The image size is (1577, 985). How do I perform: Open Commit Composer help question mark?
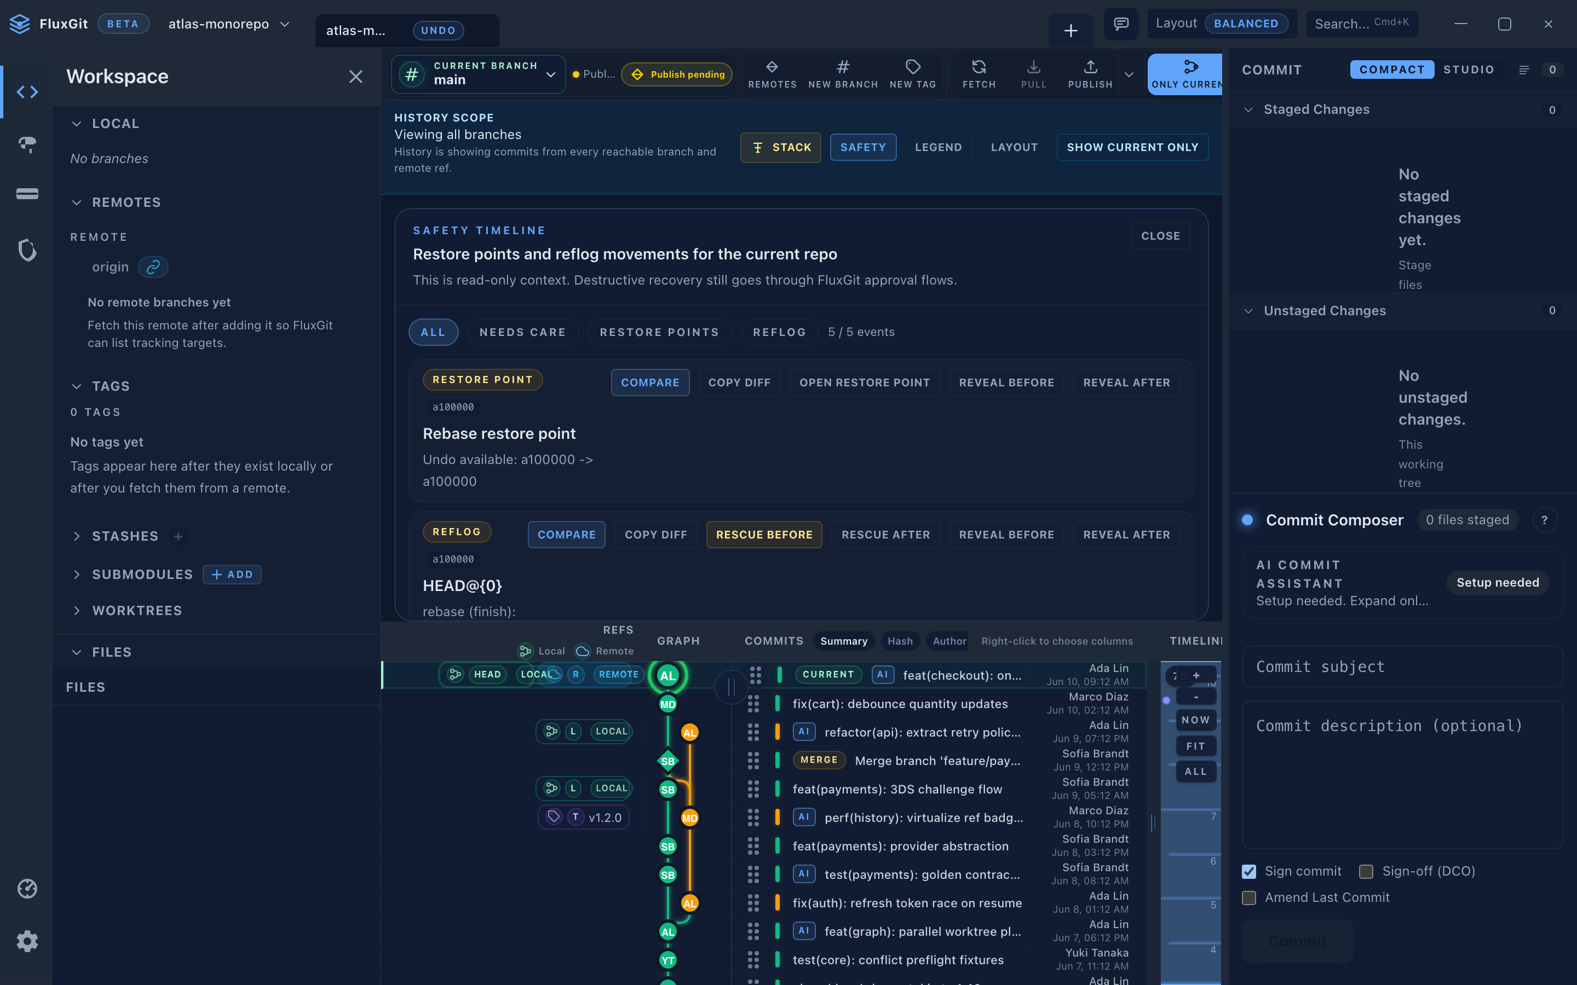[x=1544, y=520]
